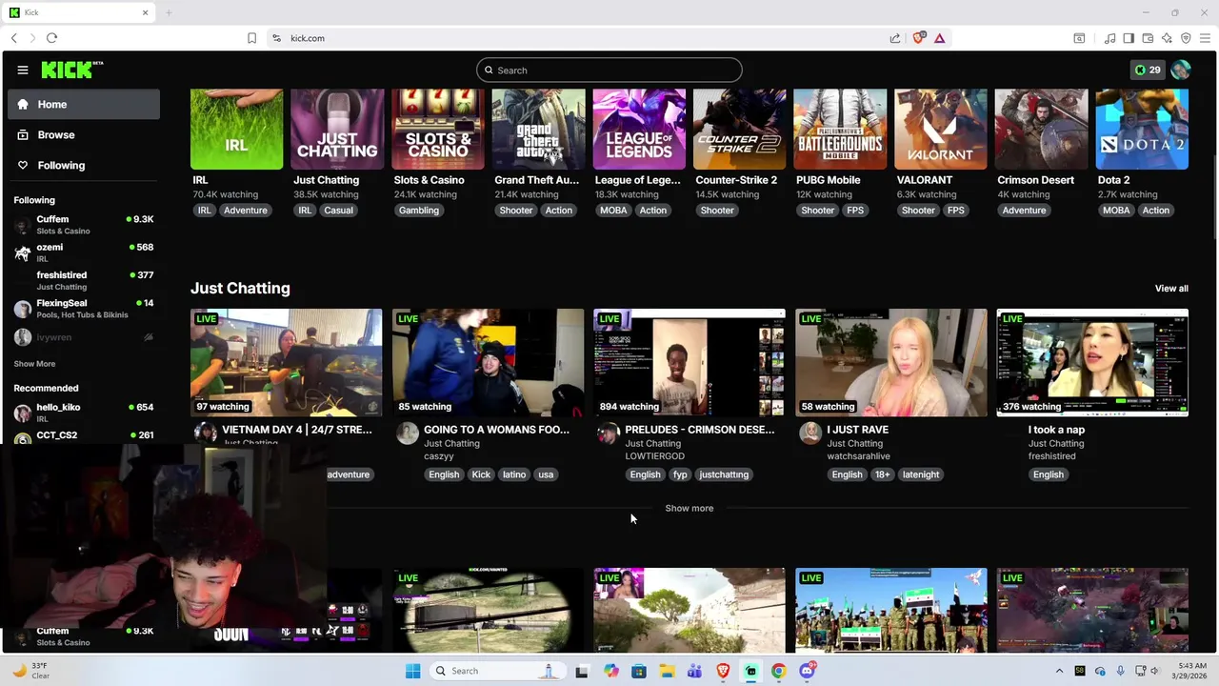Open the Brave VPN shield icon
1219x686 pixels.
[1186, 38]
